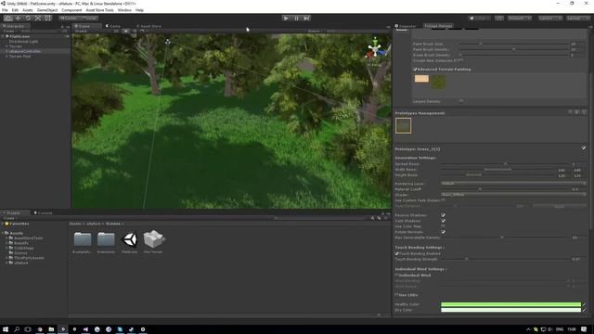
Task: Open the Asset Store Tools menu
Action: click(x=99, y=10)
